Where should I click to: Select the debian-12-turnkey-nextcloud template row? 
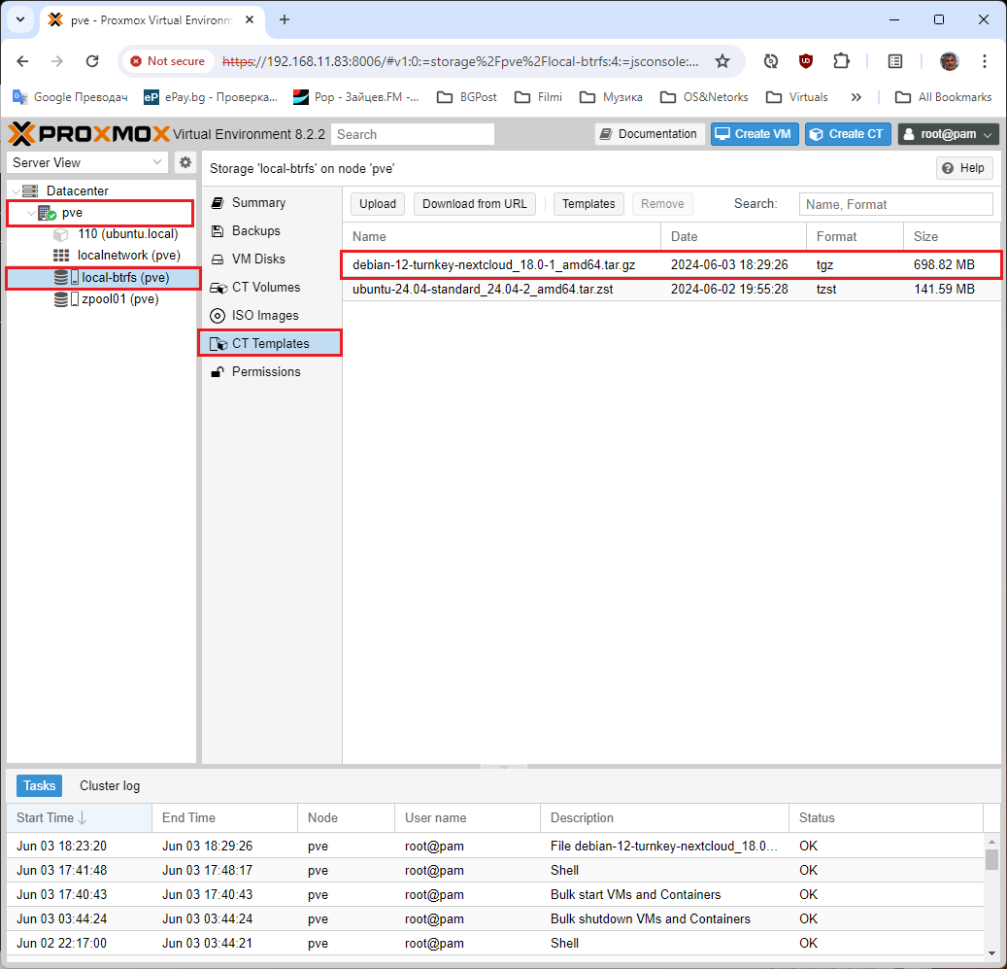pyautogui.click(x=671, y=264)
